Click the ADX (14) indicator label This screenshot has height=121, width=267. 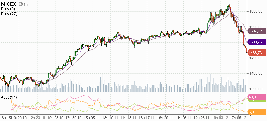point(9,97)
